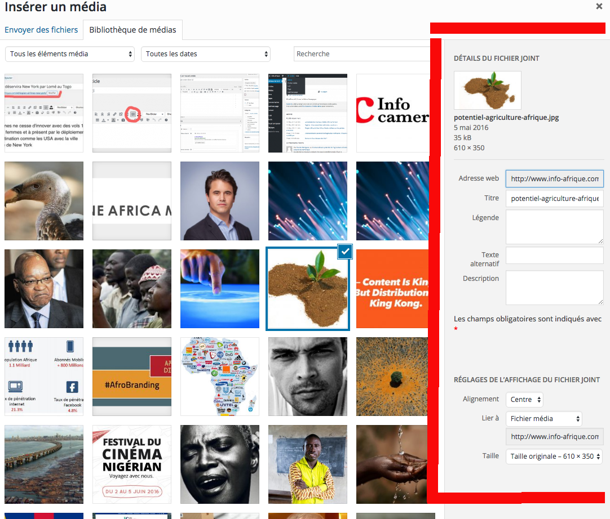This screenshot has height=519, width=610.
Task: Edit the Titre text field
Action: [x=554, y=198]
